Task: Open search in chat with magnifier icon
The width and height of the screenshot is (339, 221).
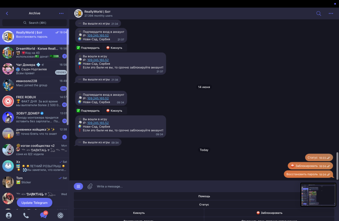Action: point(319,14)
